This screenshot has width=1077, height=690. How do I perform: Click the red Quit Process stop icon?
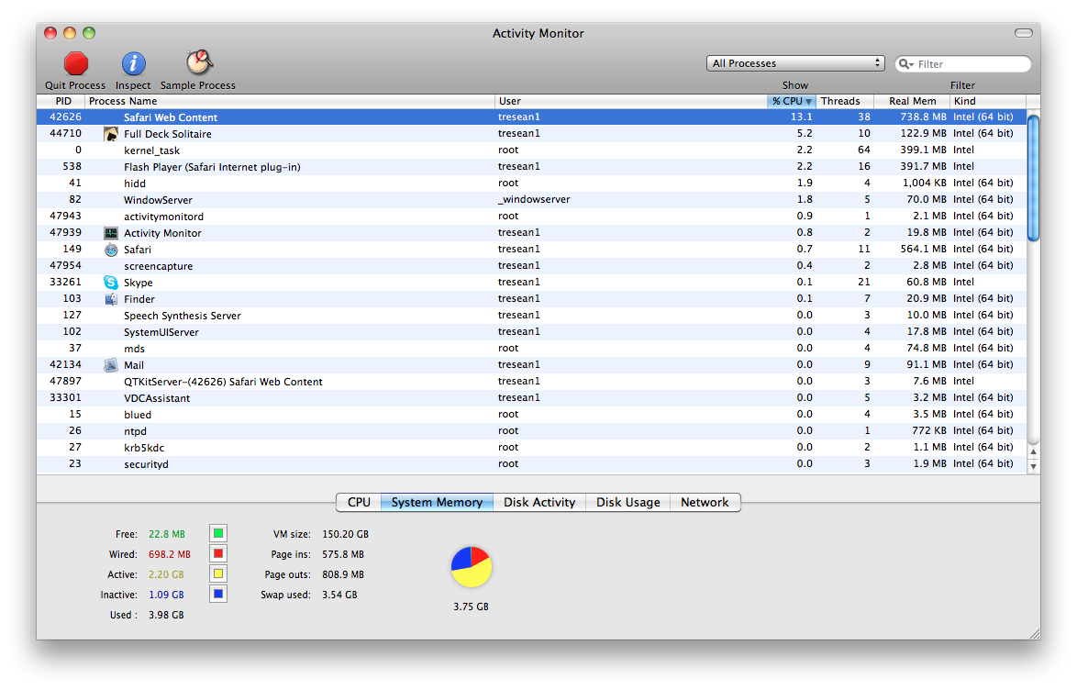[75, 63]
